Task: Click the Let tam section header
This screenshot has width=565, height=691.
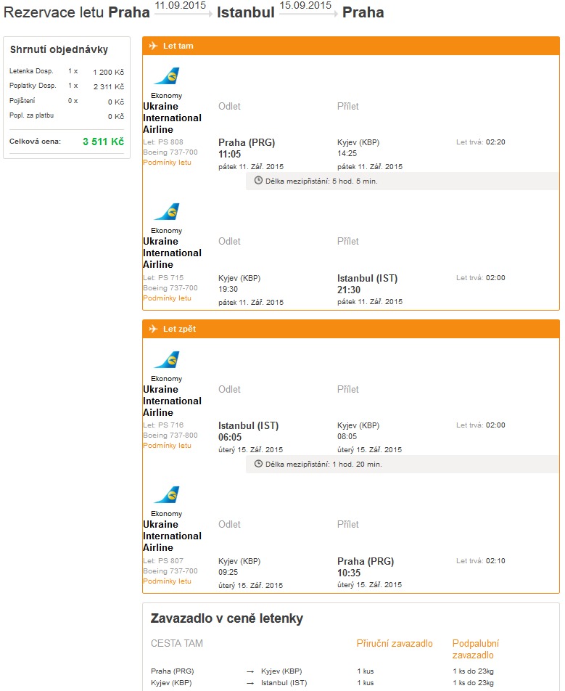Action: (351, 46)
